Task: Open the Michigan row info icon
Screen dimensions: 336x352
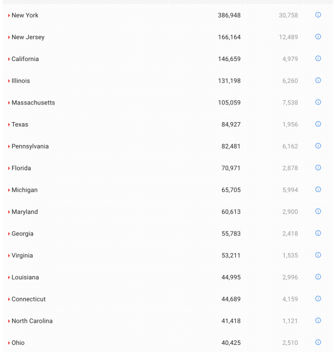Action: pyautogui.click(x=318, y=189)
